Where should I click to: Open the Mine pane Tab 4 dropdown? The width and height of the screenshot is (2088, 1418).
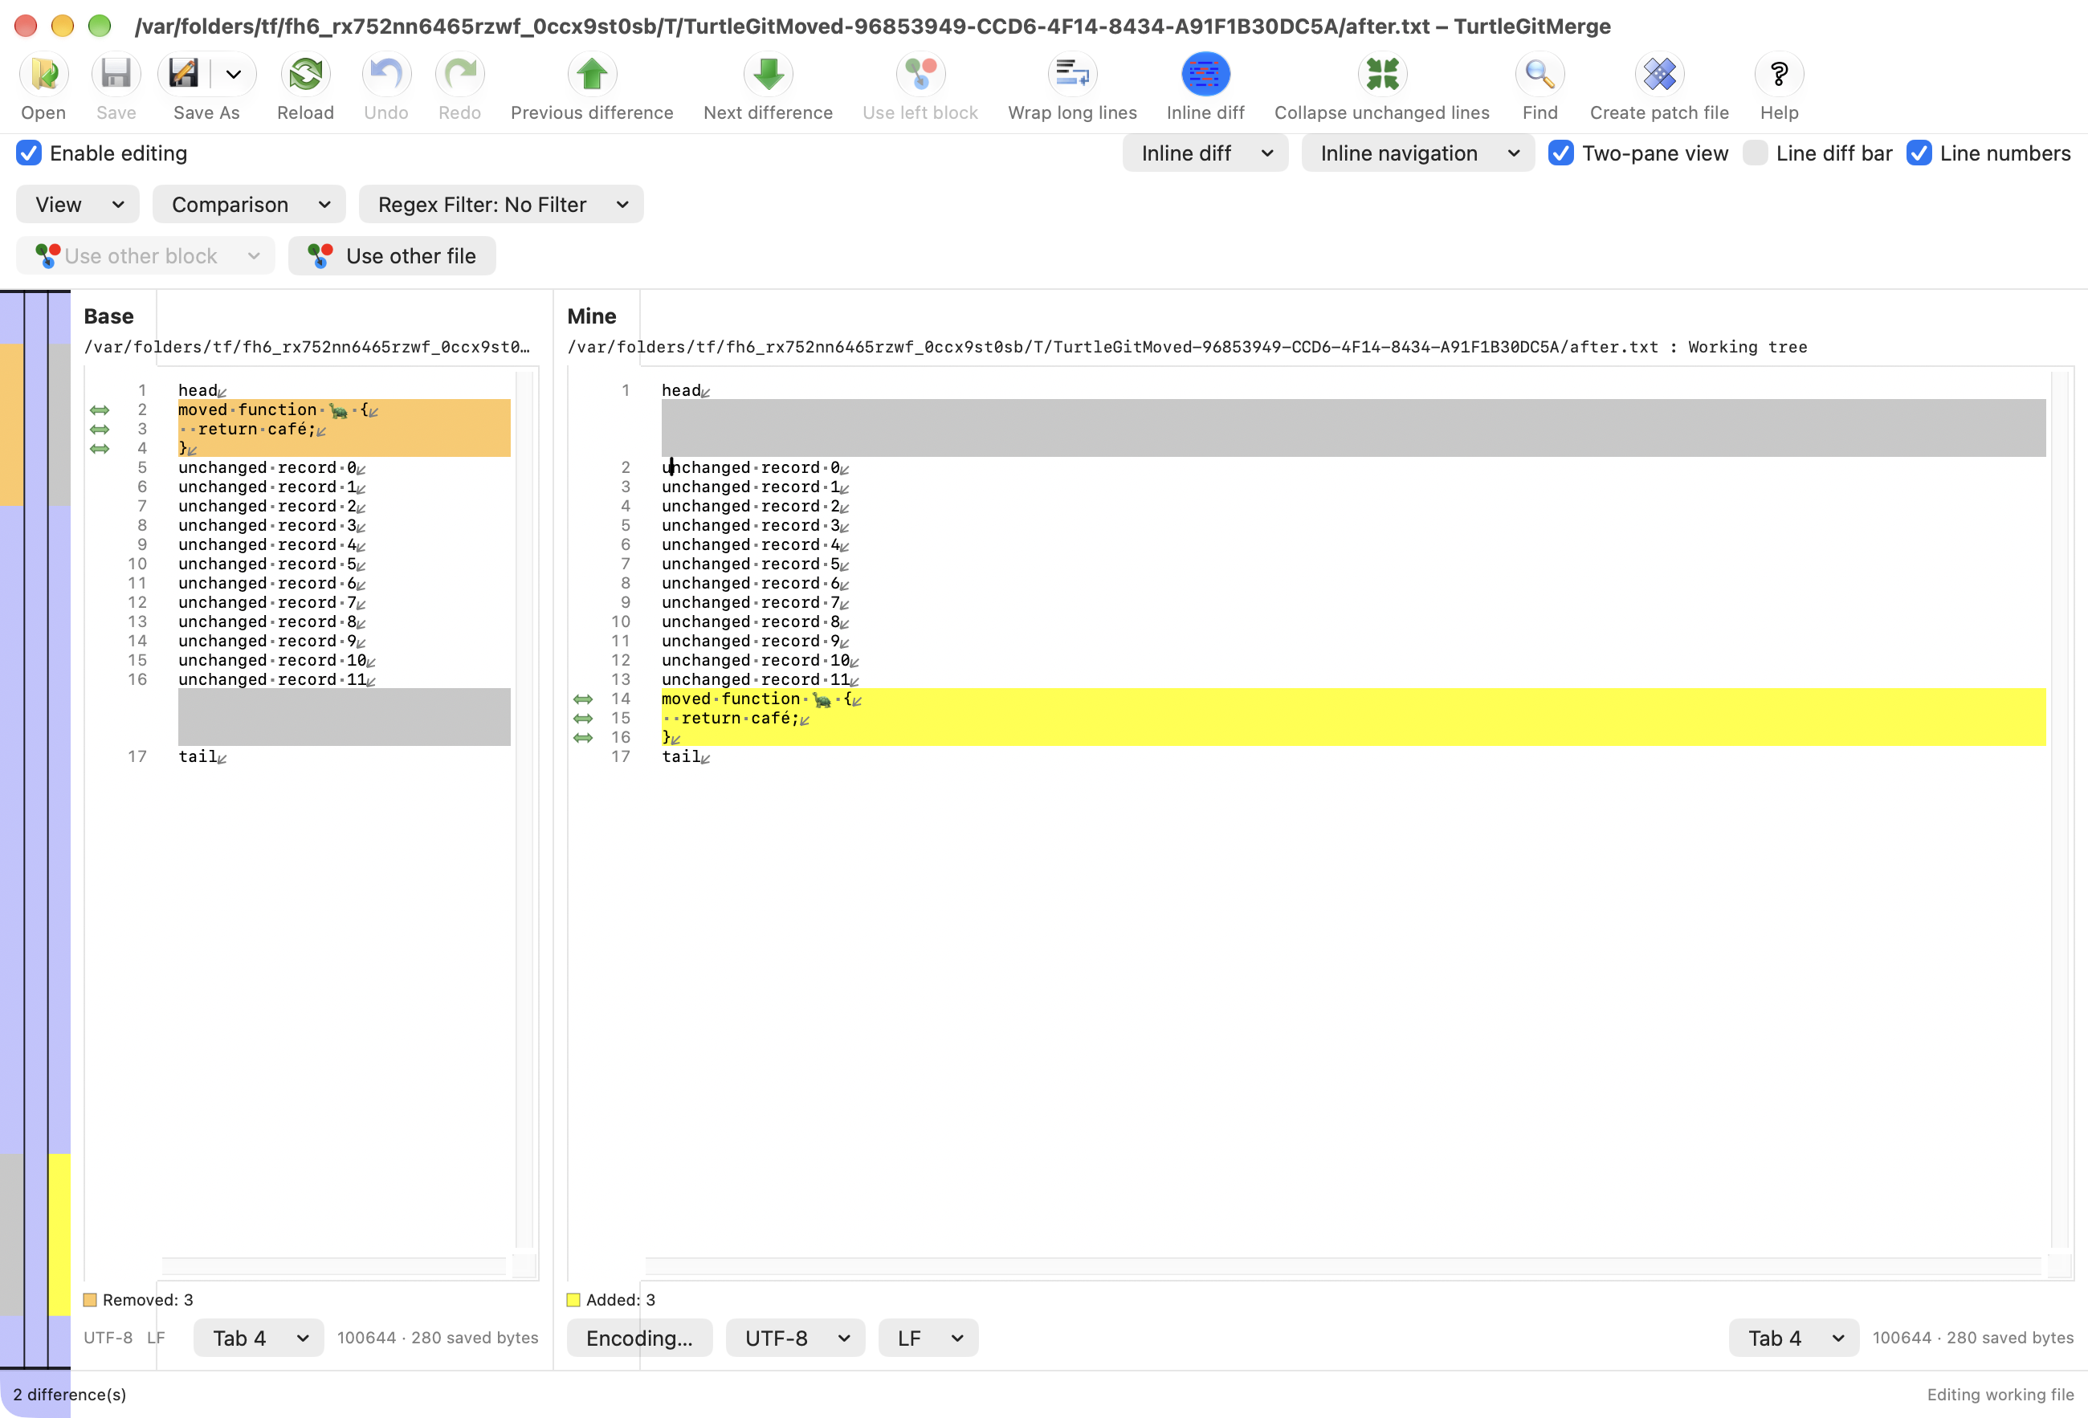tap(1793, 1338)
